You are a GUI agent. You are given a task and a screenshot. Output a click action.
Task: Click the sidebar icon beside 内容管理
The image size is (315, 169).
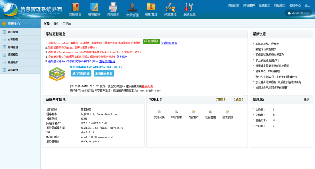coord(4,40)
